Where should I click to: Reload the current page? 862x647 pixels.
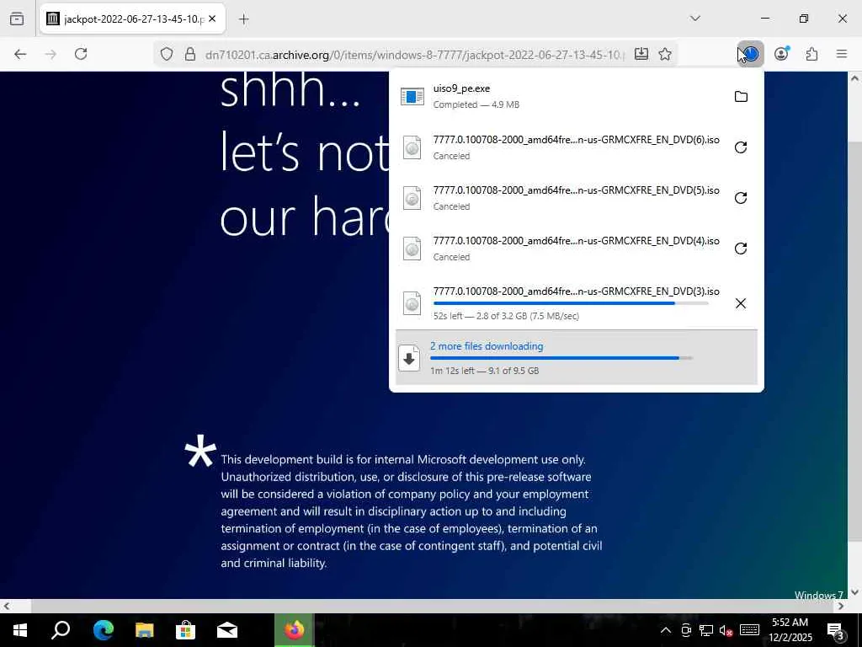81,54
